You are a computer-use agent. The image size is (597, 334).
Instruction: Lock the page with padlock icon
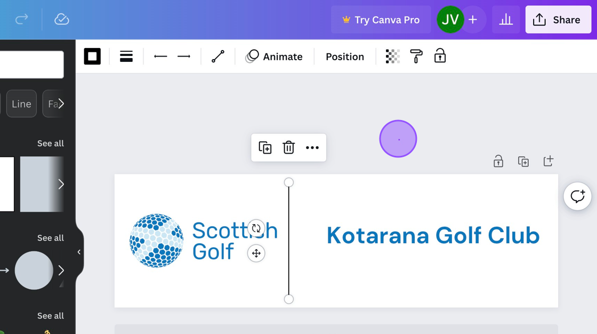(x=498, y=161)
